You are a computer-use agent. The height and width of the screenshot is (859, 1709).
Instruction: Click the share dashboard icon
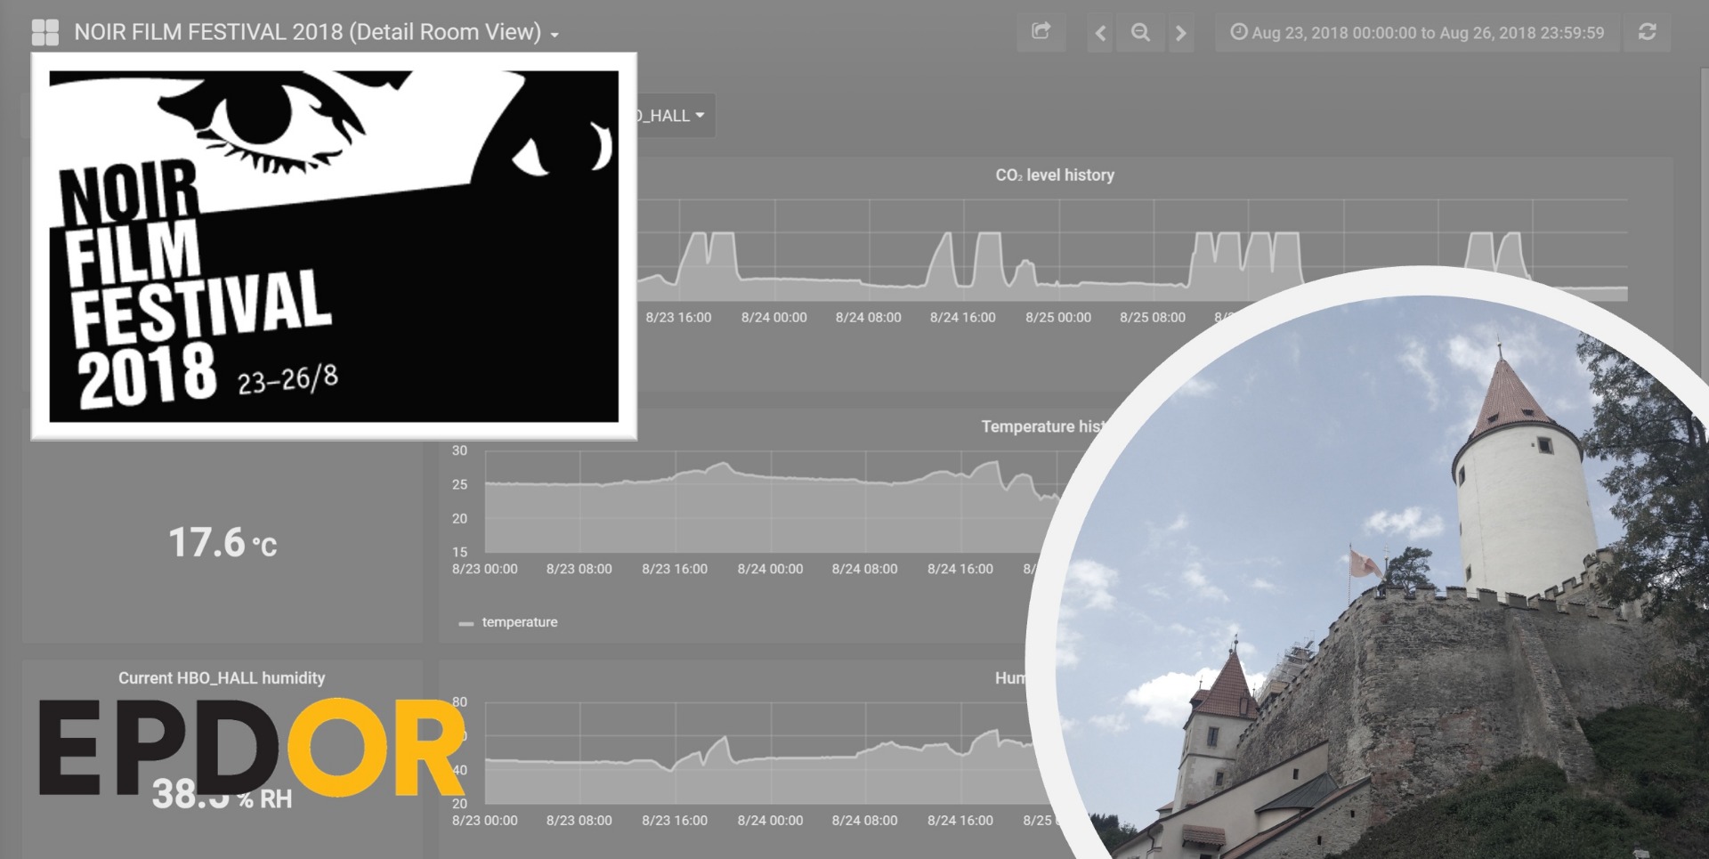pyautogui.click(x=1041, y=33)
